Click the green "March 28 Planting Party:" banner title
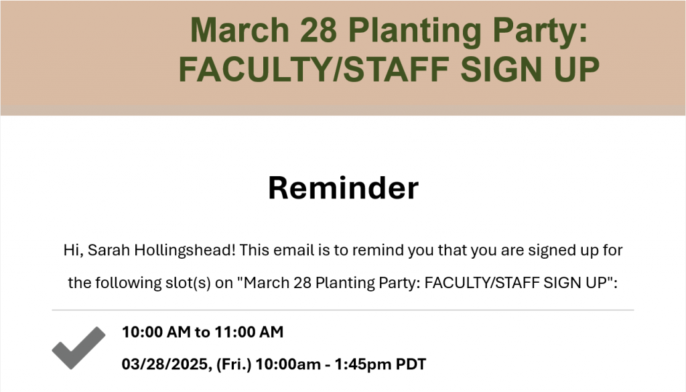686x392 pixels. coord(389,30)
